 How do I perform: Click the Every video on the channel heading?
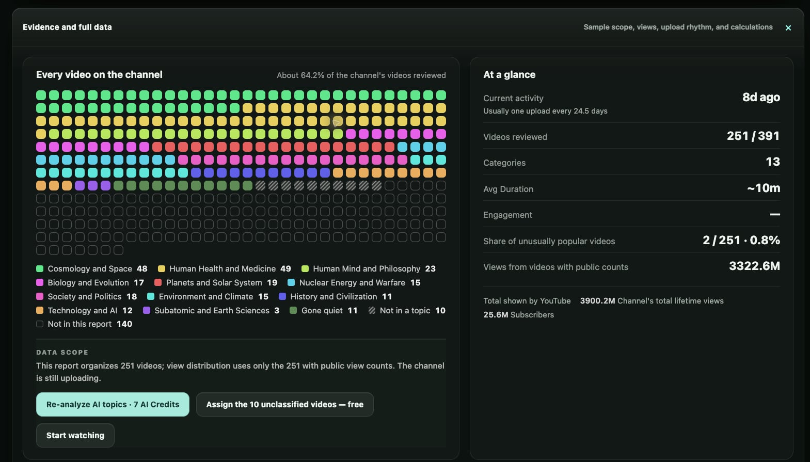(x=99, y=74)
